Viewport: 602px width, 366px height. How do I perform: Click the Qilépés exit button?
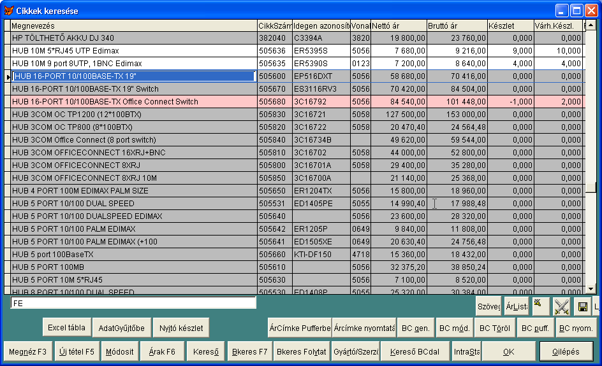pos(566,351)
